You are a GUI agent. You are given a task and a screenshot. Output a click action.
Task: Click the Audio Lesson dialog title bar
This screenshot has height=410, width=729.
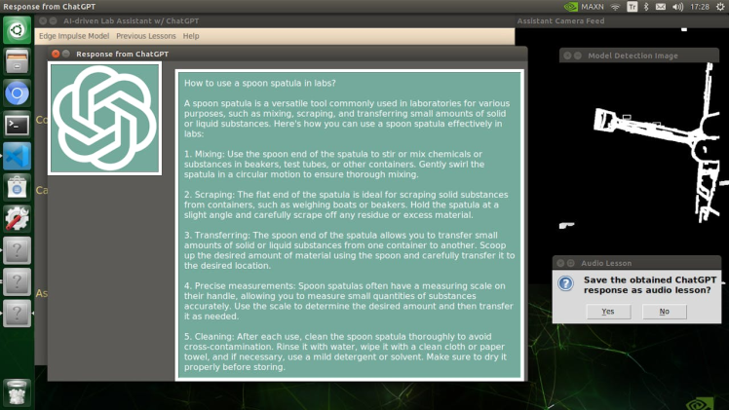pos(636,263)
